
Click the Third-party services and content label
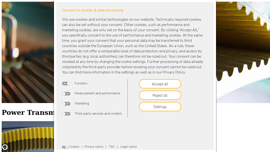[x=98, y=113]
